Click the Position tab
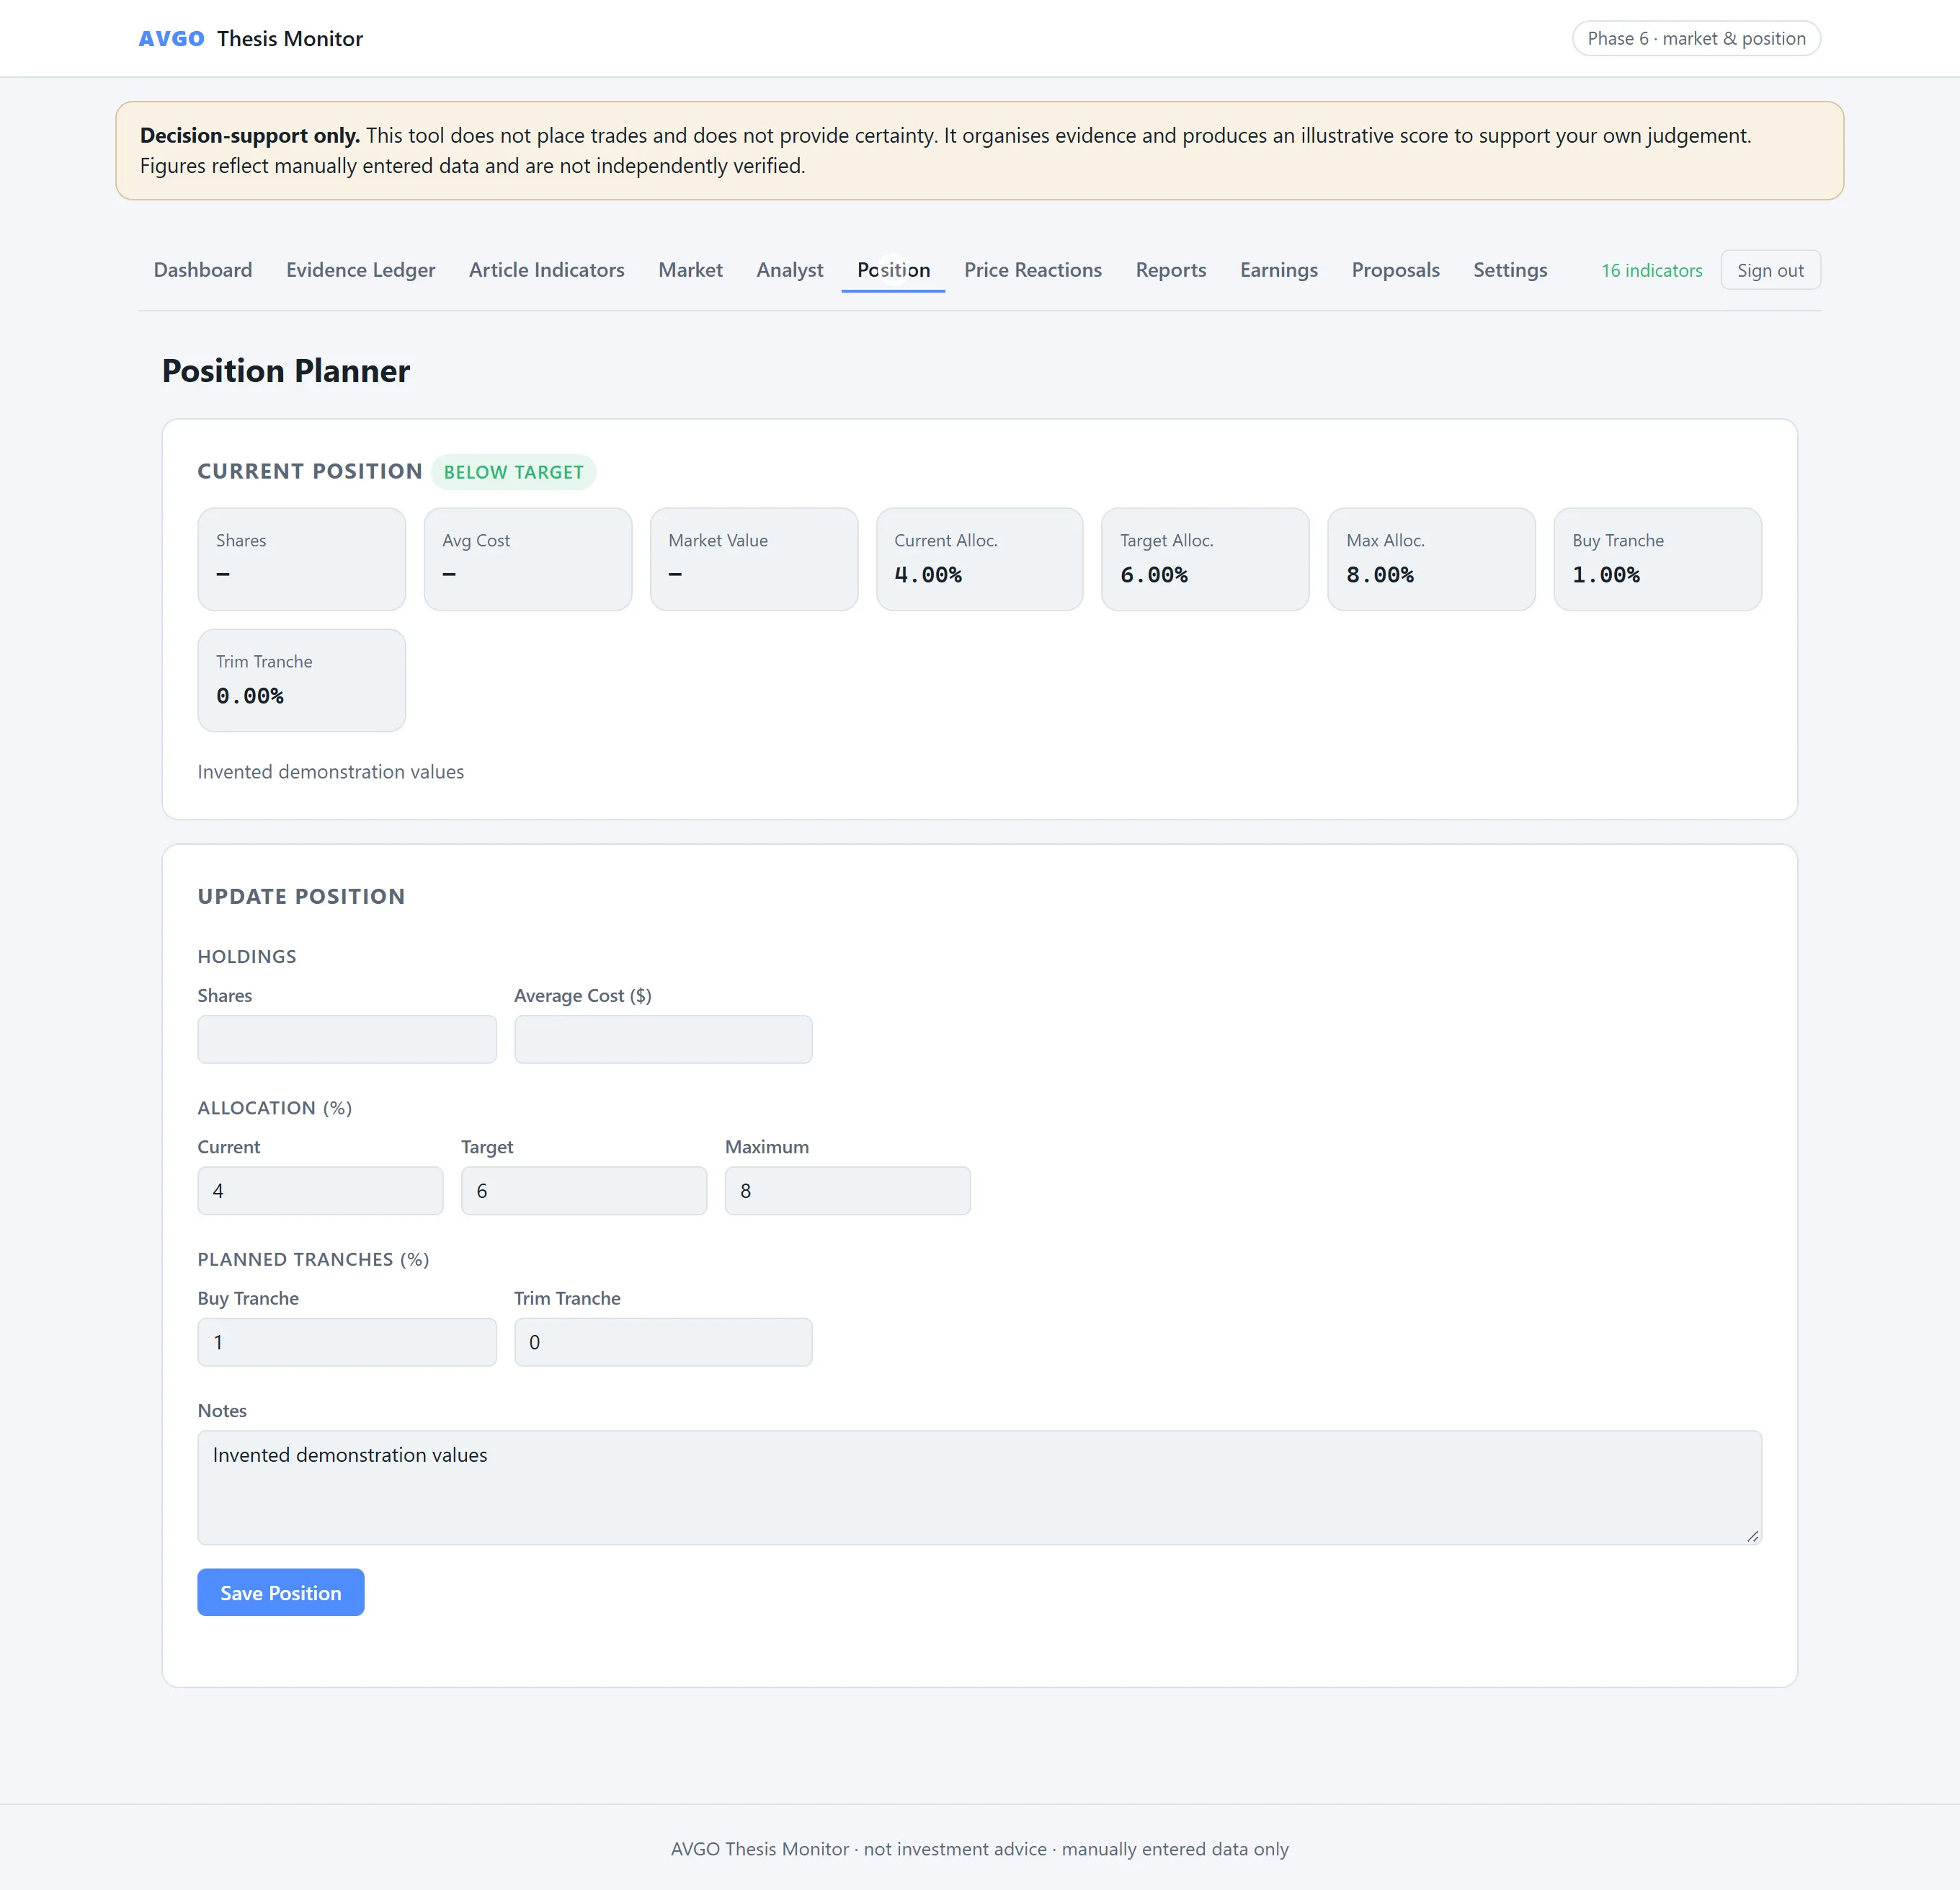This screenshot has width=1960, height=1890. pos(893,270)
